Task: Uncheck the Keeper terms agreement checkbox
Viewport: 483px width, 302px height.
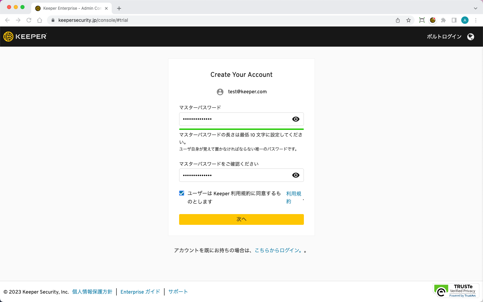Action: pos(182,193)
